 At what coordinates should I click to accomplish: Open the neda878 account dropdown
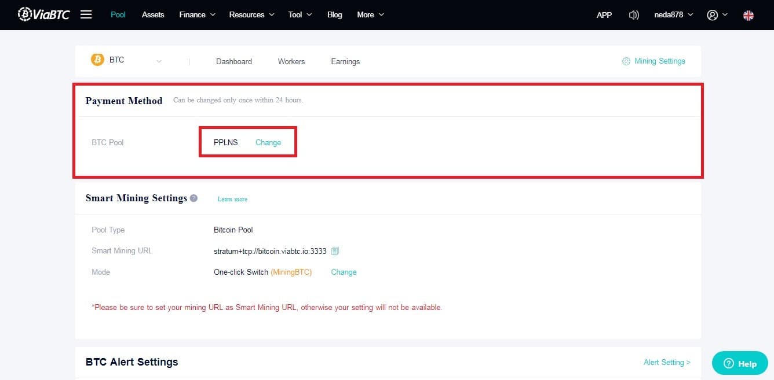pos(674,15)
